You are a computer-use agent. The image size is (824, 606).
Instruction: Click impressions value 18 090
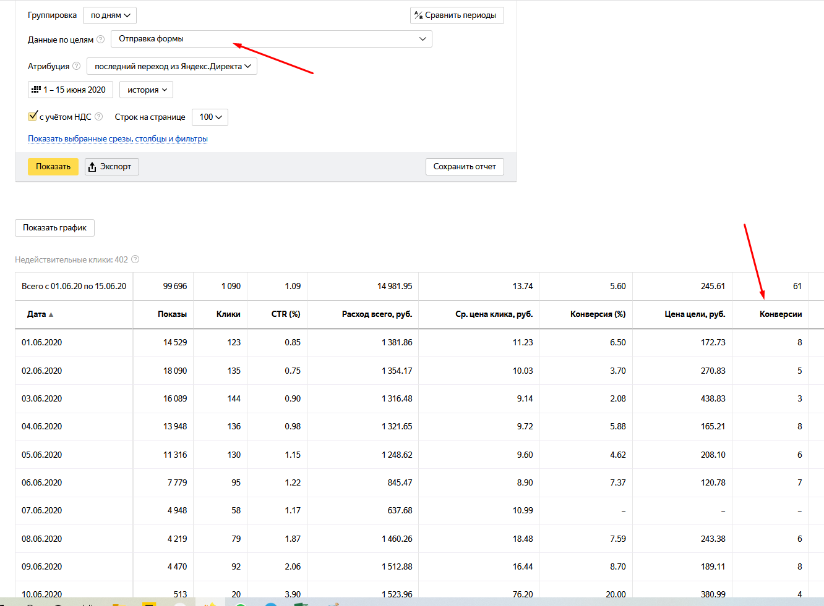pos(175,371)
